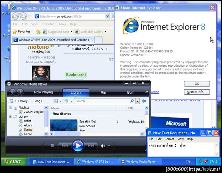Click the Add to Favorites Bar star icon
The height and width of the screenshot is (173, 222).
click(x=38, y=32)
